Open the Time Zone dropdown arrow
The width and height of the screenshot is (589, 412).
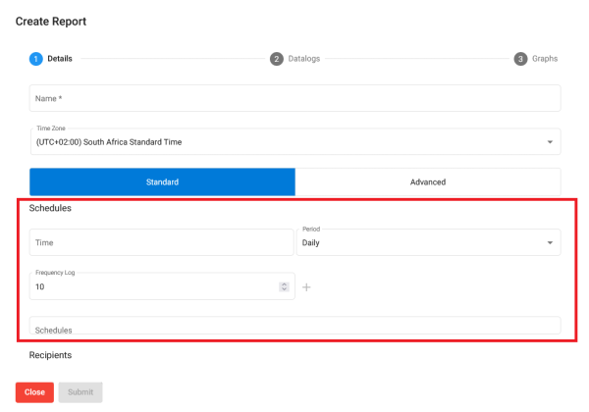click(x=550, y=142)
